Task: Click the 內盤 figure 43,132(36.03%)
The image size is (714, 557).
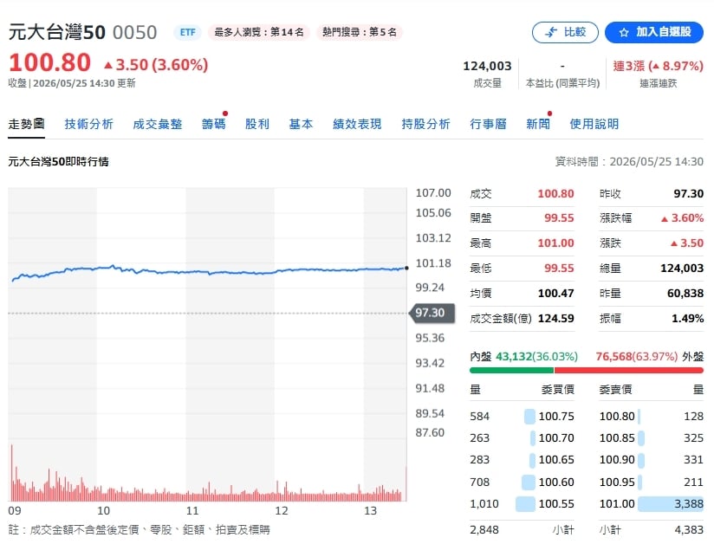Action: [x=536, y=357]
